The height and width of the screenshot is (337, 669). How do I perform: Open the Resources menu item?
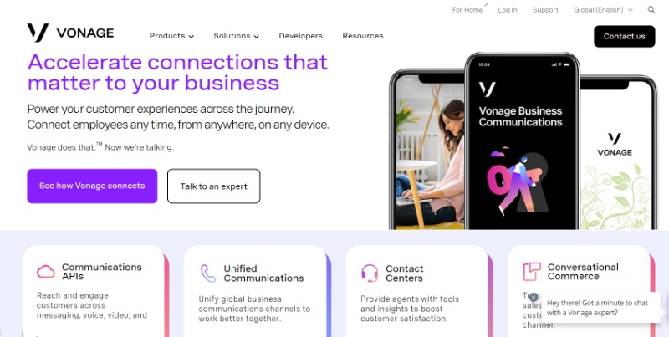pyautogui.click(x=363, y=36)
